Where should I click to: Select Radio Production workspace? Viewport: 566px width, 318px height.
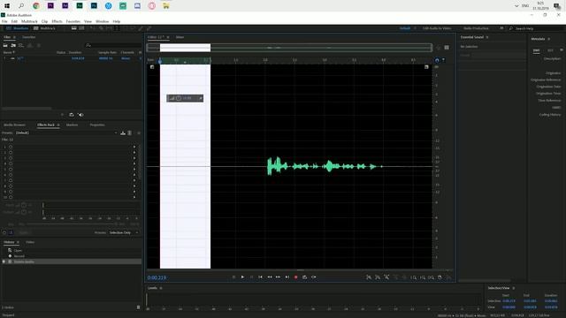pyautogui.click(x=476, y=28)
